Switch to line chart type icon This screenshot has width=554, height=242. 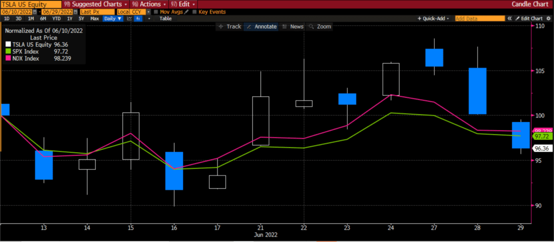coord(129,18)
